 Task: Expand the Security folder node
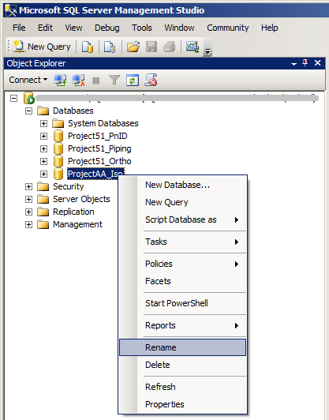click(x=28, y=186)
